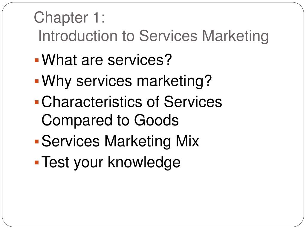Click the bullet before "Characteristics of Services"

pos(37,102)
